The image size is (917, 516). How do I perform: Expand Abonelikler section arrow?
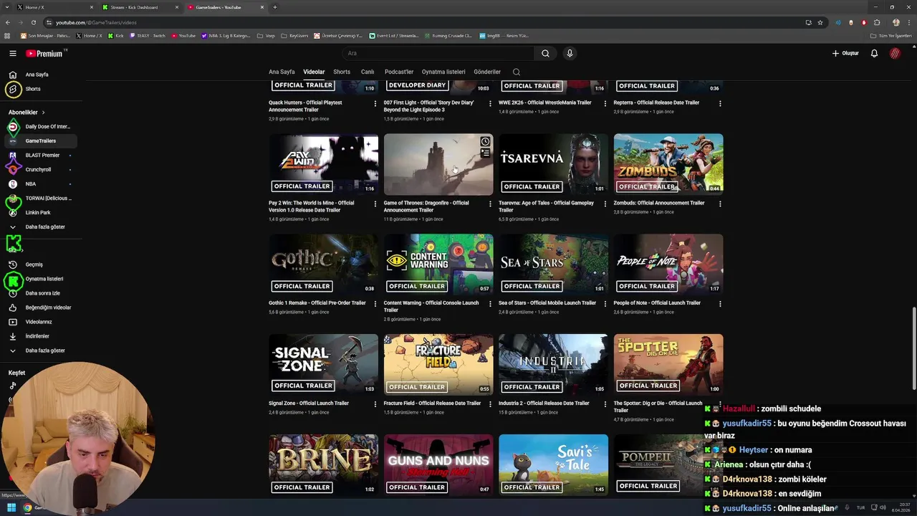click(43, 113)
